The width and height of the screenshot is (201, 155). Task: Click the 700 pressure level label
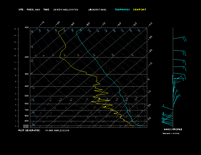coord(27,110)
